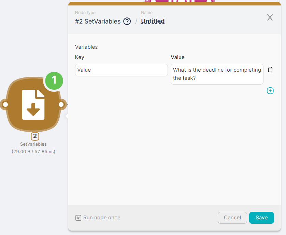Click the SetVariables label under the node
Image resolution: width=286 pixels, height=235 pixels.
[33, 144]
